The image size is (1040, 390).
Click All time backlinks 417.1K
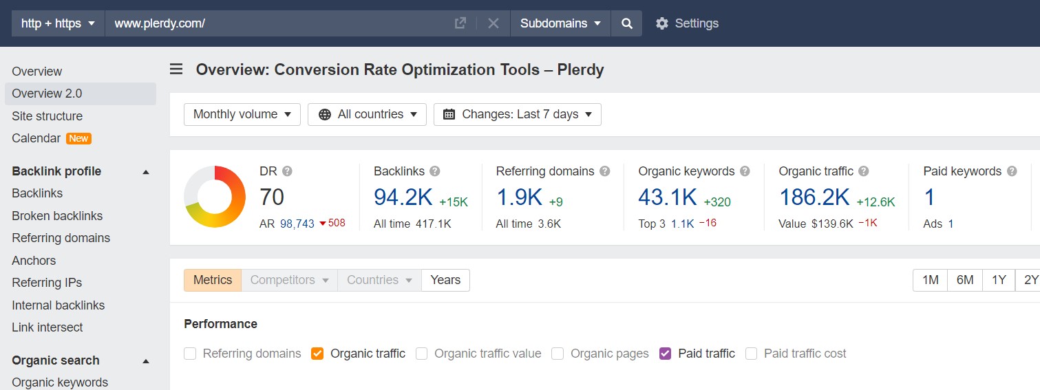(434, 224)
